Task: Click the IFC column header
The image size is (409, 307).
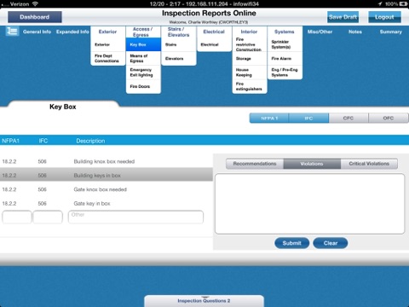Action: click(x=43, y=141)
